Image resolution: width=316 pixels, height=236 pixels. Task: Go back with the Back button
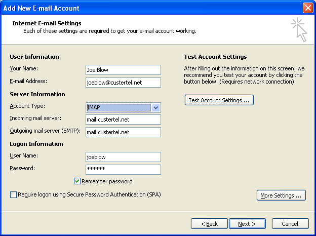click(209, 224)
